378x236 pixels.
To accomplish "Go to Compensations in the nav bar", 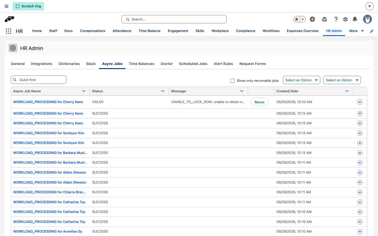I will pos(93,31).
